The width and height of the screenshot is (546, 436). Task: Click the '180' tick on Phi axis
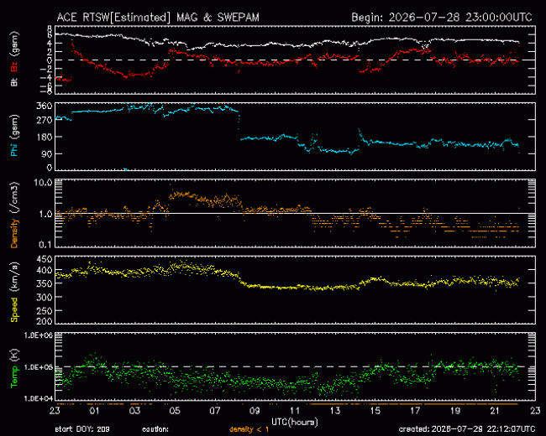tap(45, 137)
